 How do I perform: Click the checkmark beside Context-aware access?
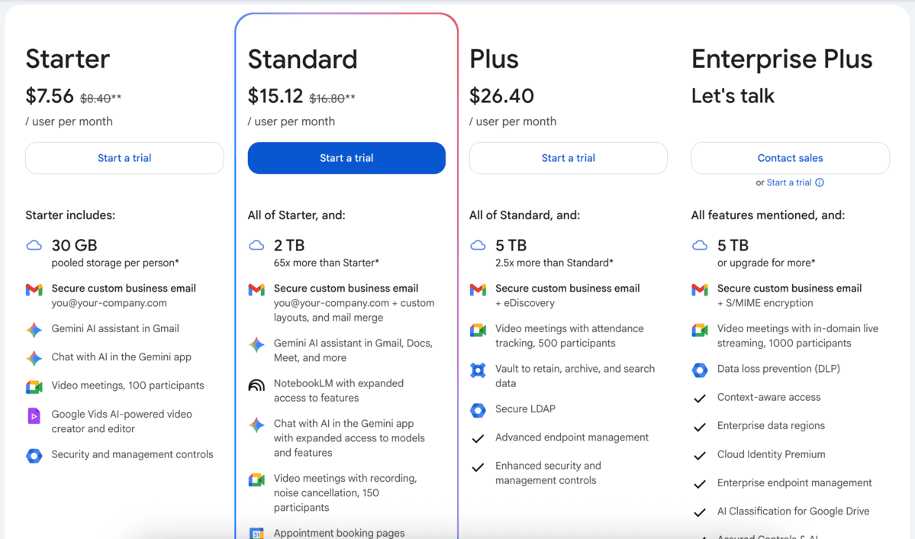(x=700, y=399)
